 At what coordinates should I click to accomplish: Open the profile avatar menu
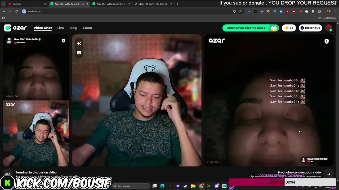tap(329, 28)
